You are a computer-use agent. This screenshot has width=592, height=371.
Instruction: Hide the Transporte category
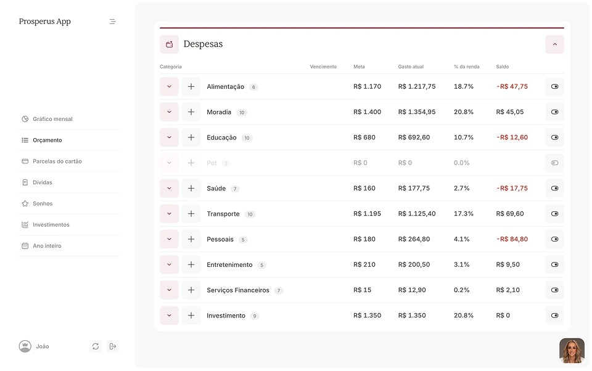click(554, 214)
